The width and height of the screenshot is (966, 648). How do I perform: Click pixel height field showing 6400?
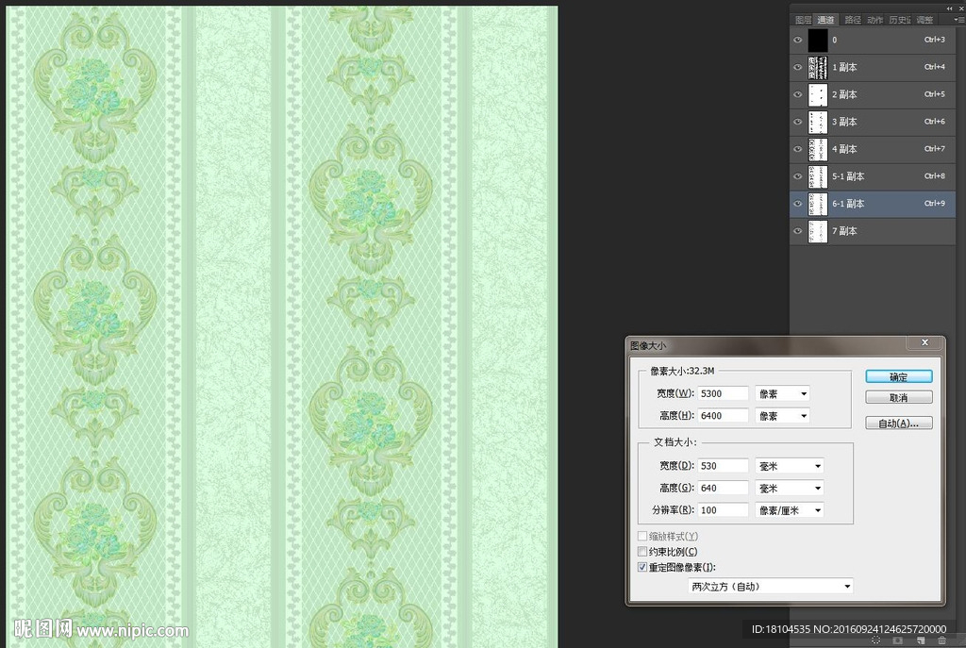coord(723,416)
